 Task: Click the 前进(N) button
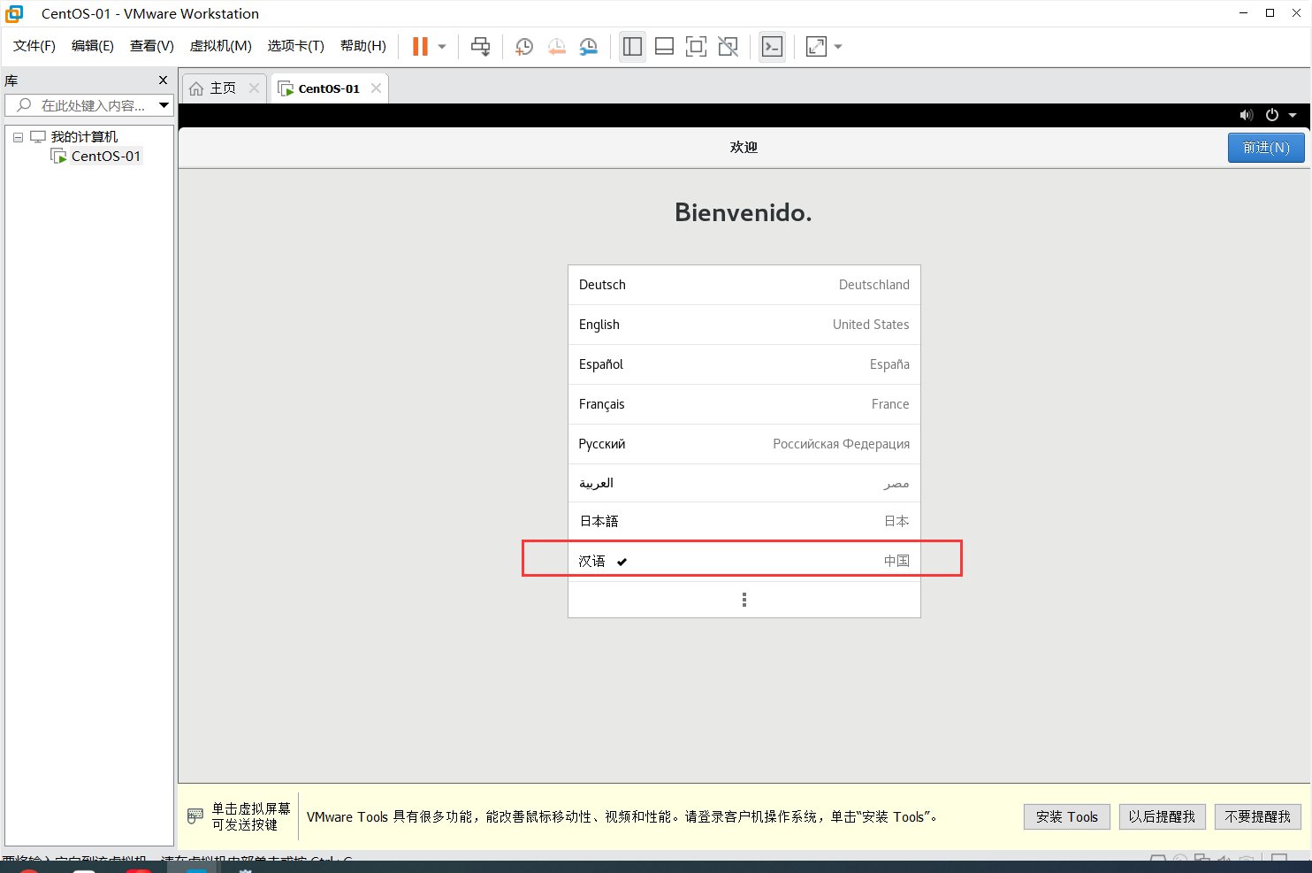coord(1266,148)
